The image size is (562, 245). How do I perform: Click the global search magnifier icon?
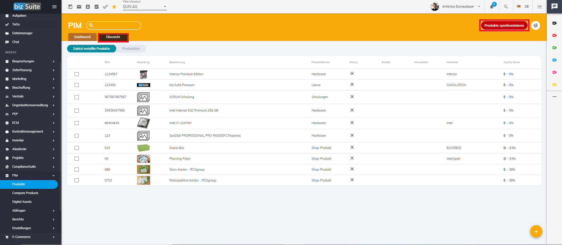[x=506, y=7]
